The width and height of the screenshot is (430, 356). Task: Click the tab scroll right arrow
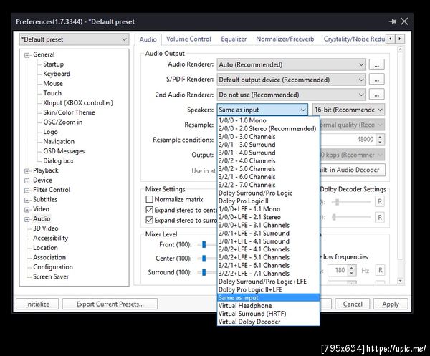click(400, 39)
